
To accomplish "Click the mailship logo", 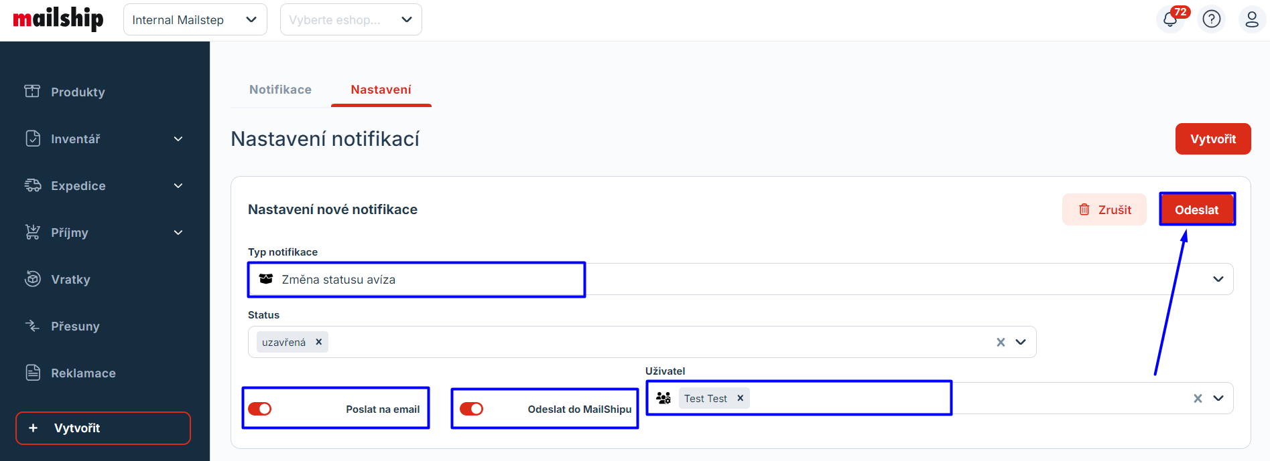I will point(58,19).
